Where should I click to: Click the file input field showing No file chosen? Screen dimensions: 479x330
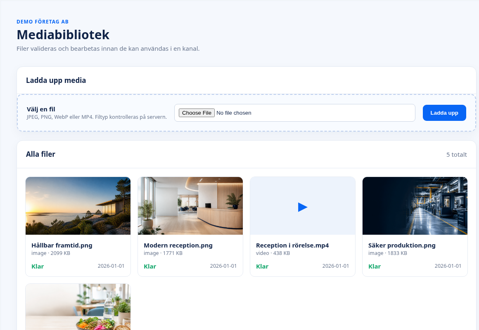(294, 113)
